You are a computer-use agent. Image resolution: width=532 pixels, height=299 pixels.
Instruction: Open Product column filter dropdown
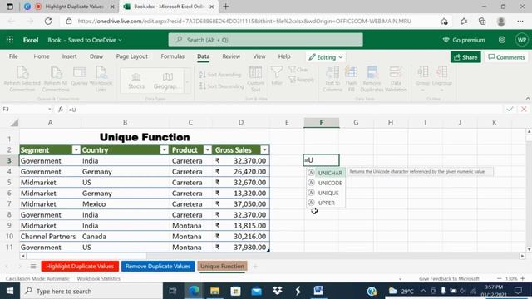point(208,149)
